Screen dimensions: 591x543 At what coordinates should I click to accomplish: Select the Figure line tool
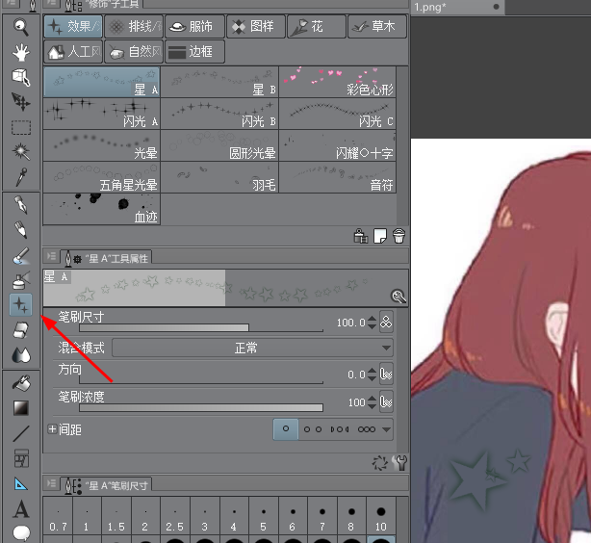coord(21,433)
